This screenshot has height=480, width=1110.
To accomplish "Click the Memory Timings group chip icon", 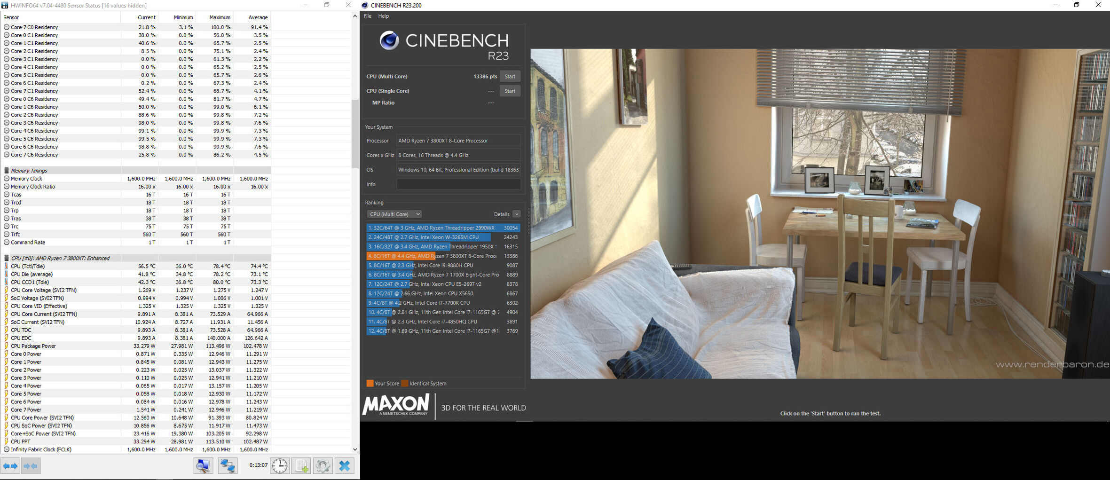I will (6, 171).
